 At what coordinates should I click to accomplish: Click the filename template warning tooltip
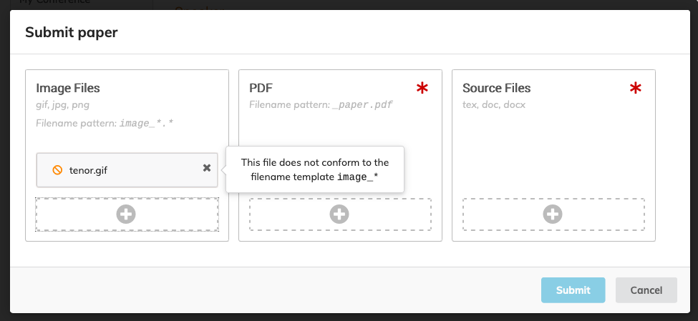click(x=315, y=169)
